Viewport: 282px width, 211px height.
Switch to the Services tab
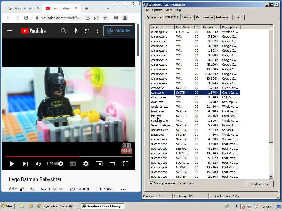click(x=187, y=17)
